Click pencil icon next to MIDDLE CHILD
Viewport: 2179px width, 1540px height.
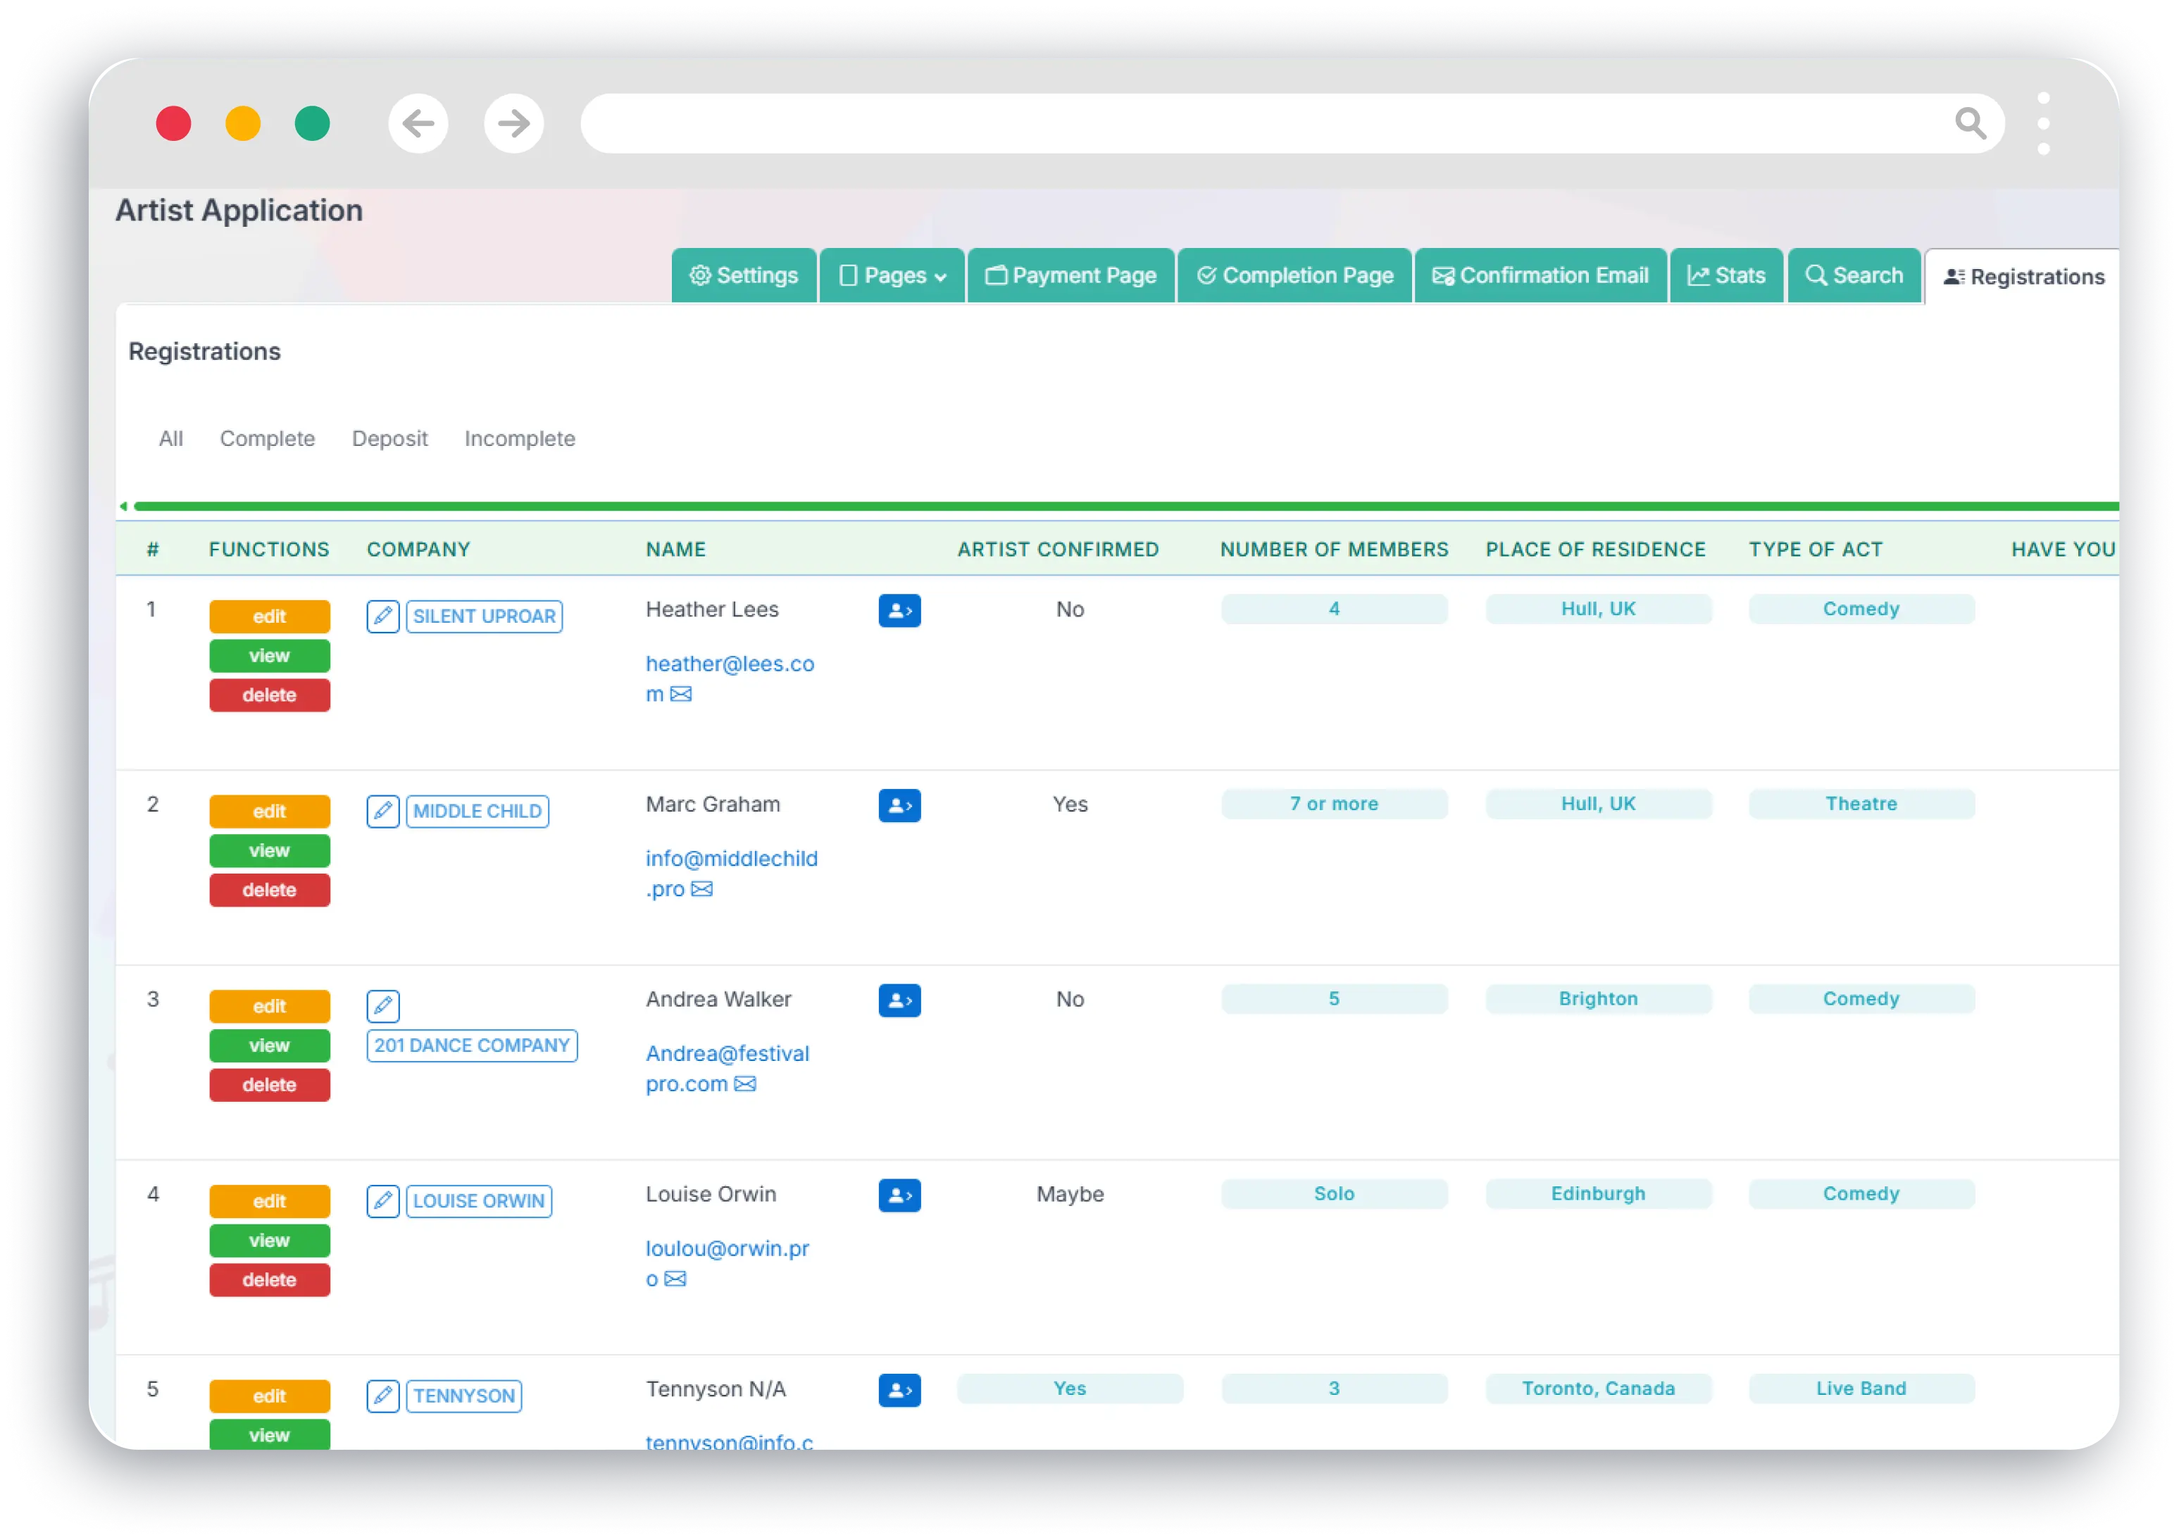pyautogui.click(x=382, y=811)
